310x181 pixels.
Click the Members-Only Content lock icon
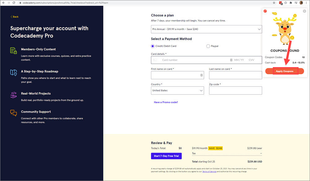(13, 51)
